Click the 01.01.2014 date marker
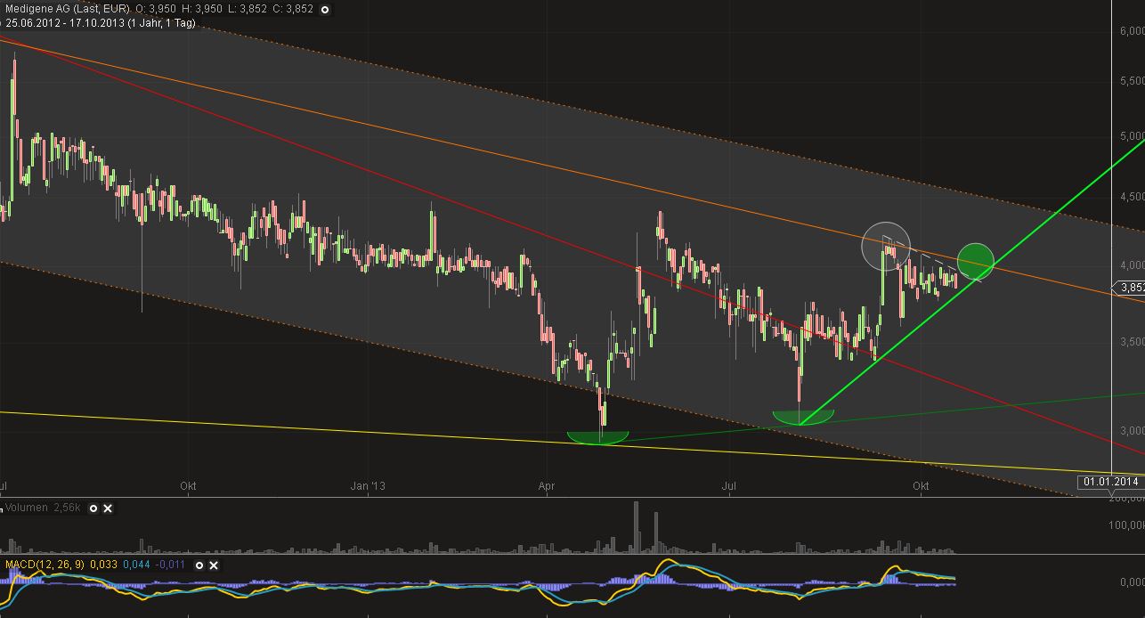The image size is (1145, 618). click(1109, 482)
